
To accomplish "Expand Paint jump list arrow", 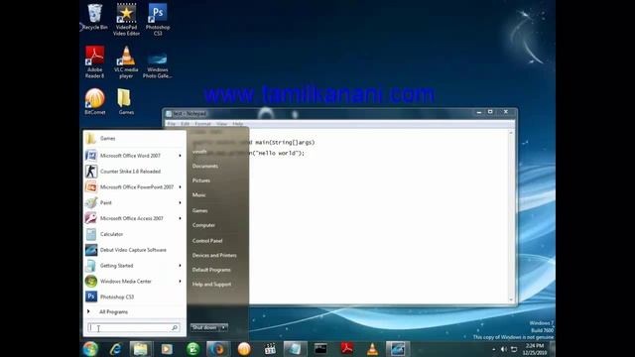I will pyautogui.click(x=181, y=202).
